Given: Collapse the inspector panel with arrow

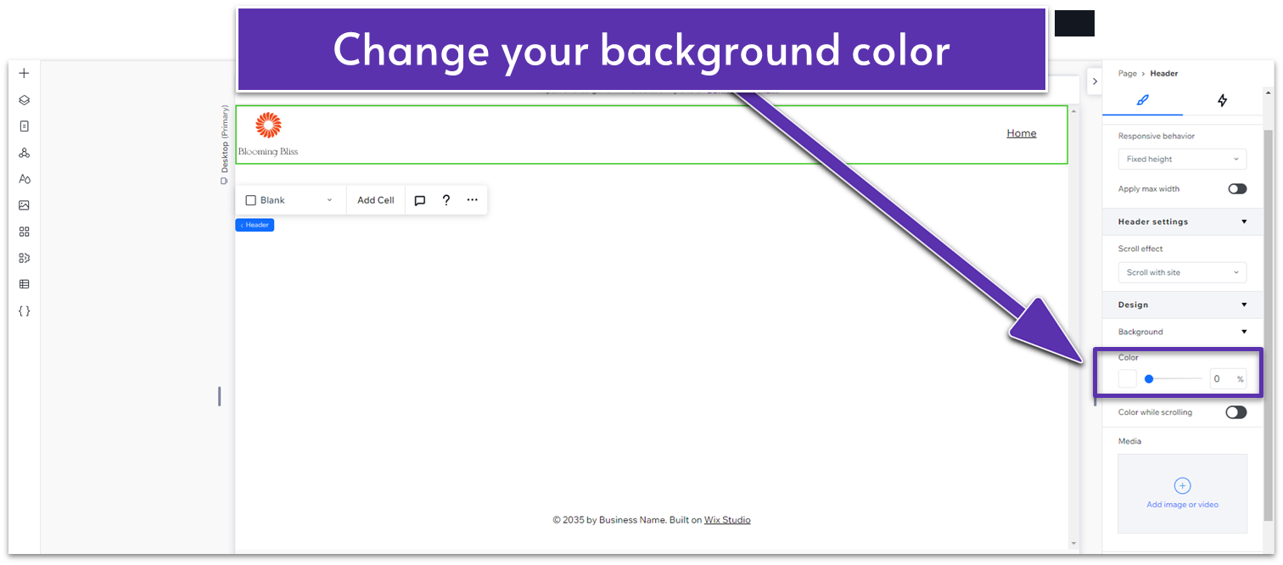Looking at the screenshot, I should (1095, 81).
